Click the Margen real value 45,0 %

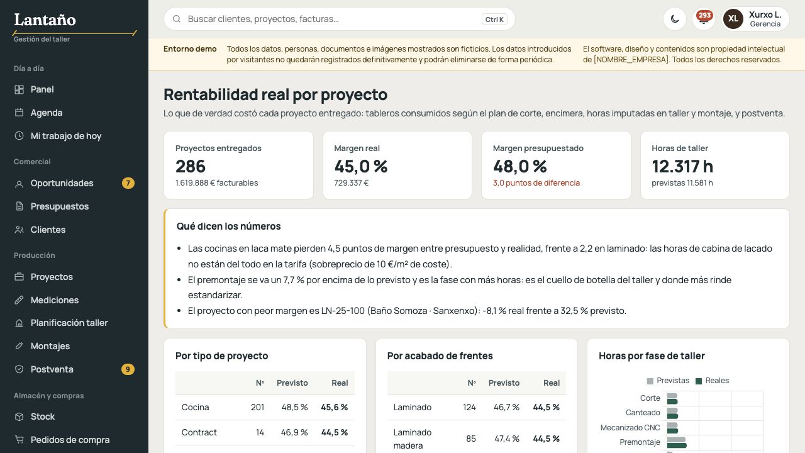tap(361, 166)
